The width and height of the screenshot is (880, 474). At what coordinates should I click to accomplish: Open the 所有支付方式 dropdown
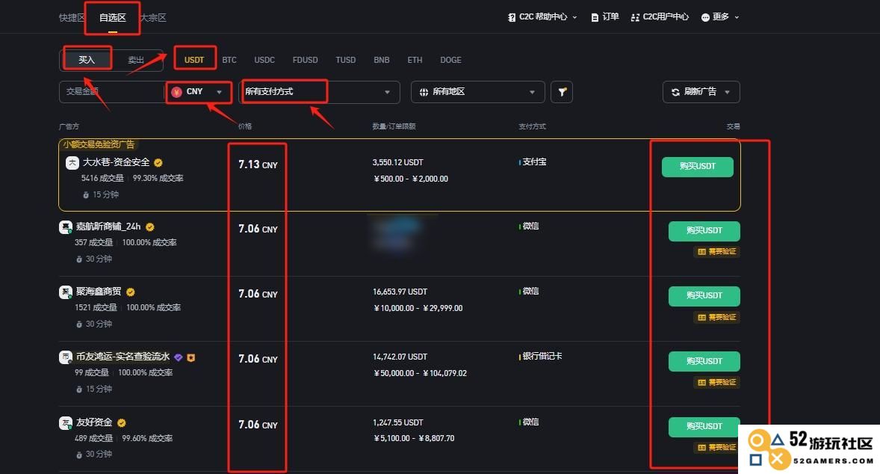click(319, 91)
